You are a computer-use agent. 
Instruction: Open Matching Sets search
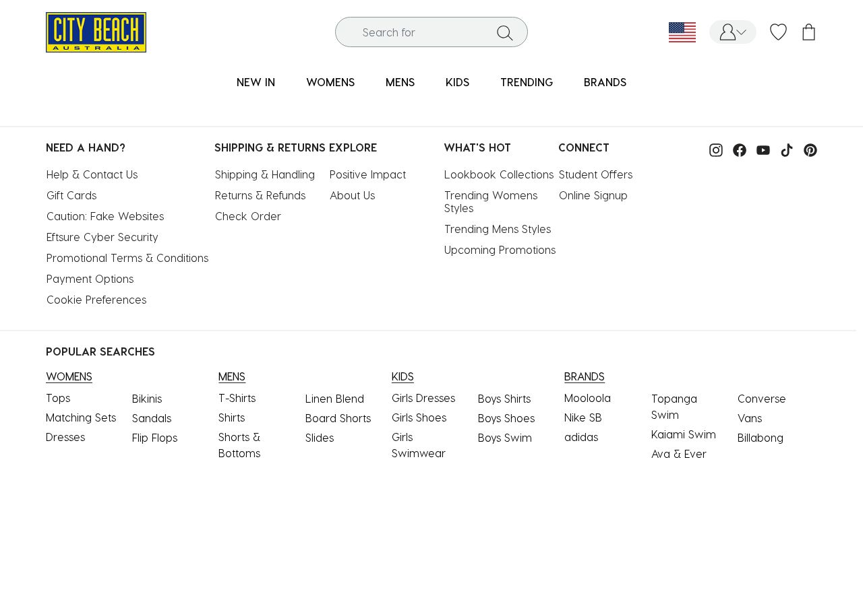(81, 417)
